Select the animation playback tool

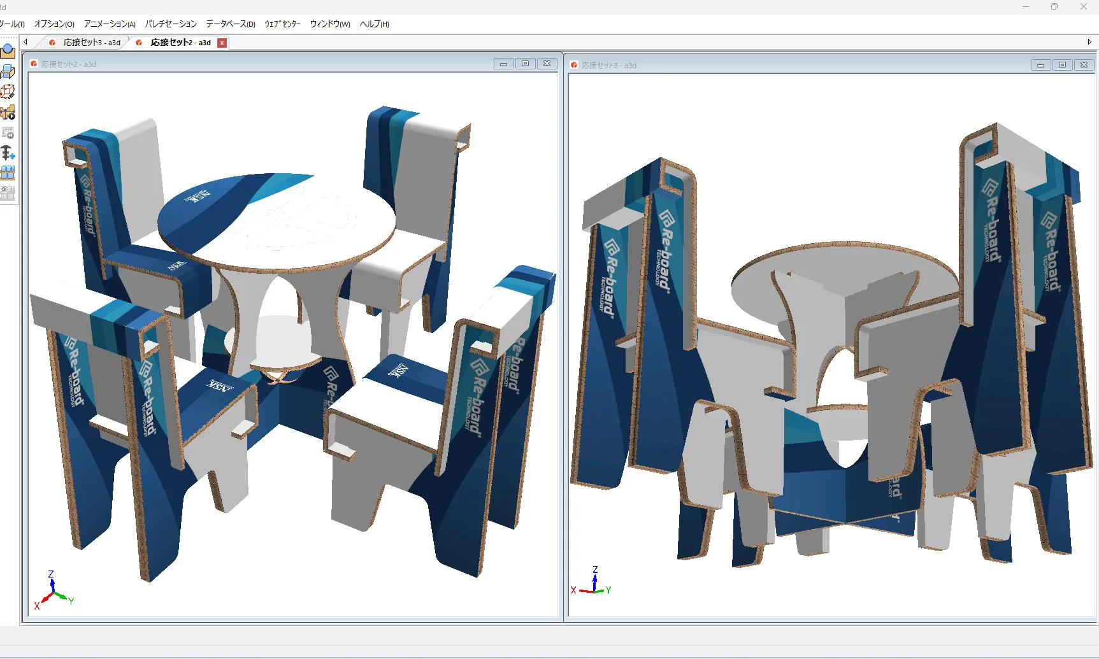[8, 113]
